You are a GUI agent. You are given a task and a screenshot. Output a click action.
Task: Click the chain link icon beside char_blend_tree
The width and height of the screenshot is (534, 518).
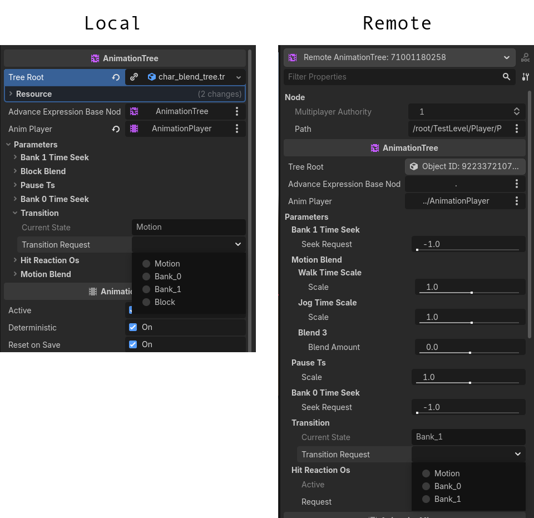click(134, 77)
